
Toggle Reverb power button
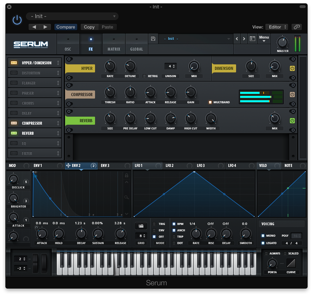click(292, 120)
